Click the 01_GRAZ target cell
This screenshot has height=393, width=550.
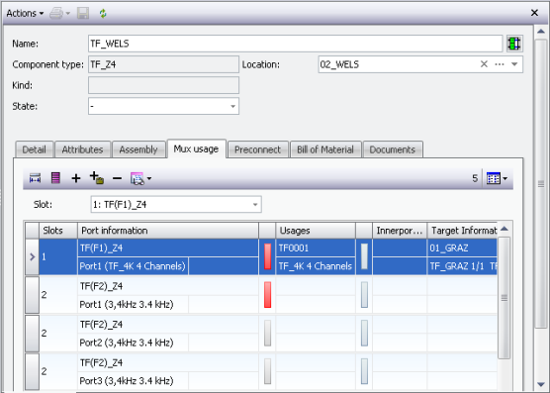pos(462,248)
